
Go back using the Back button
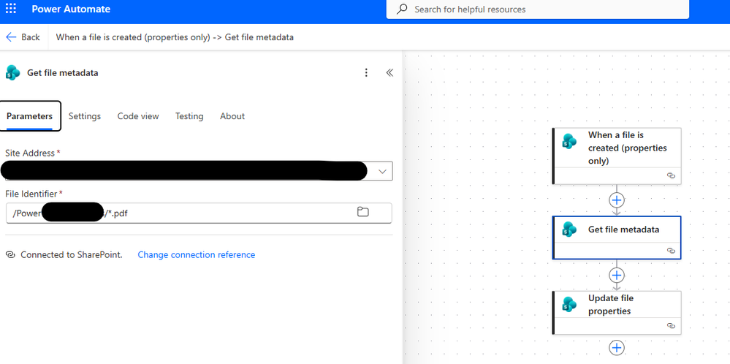23,37
